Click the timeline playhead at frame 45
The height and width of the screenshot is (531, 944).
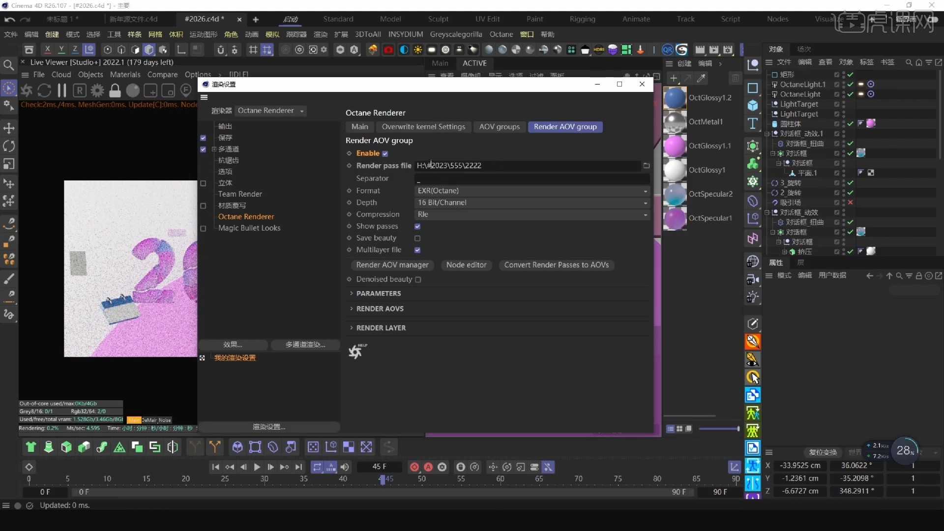point(383,479)
